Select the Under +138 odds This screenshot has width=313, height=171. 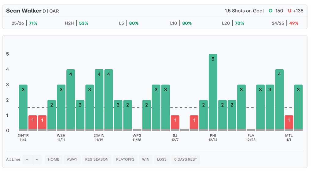296,11
